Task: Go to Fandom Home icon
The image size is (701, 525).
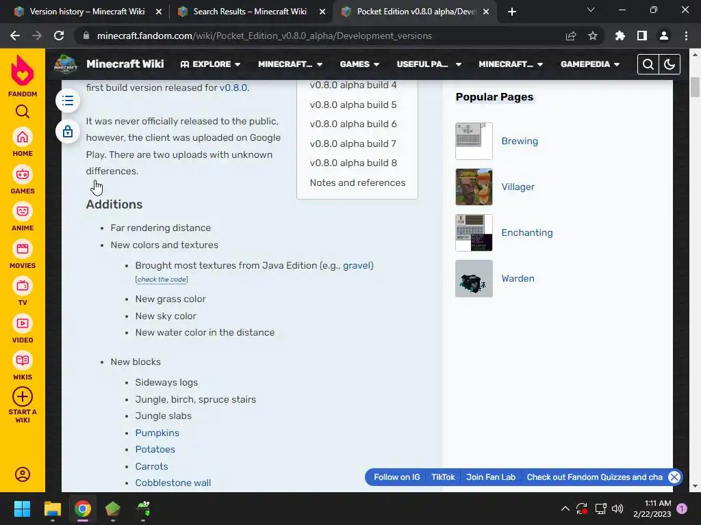Action: pyautogui.click(x=23, y=137)
